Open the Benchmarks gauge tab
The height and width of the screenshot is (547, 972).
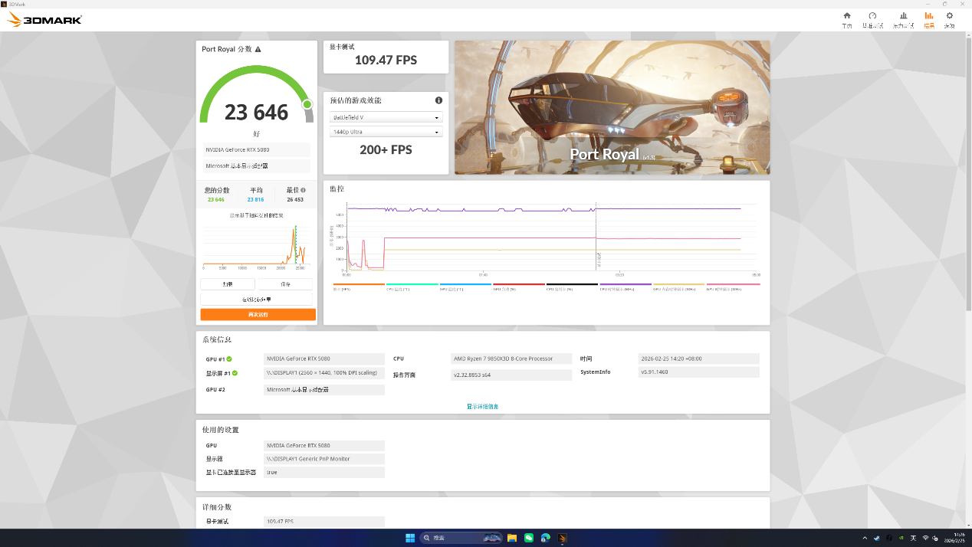tap(872, 20)
